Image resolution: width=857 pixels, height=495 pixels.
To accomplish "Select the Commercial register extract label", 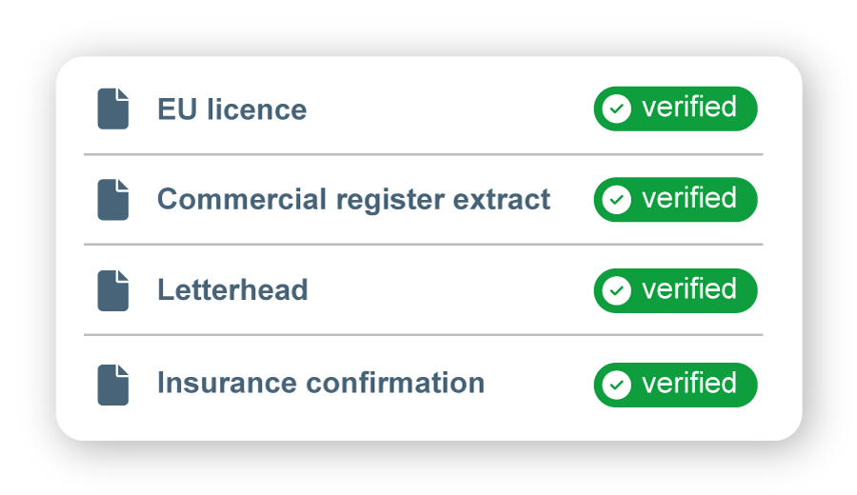I will point(353,200).
